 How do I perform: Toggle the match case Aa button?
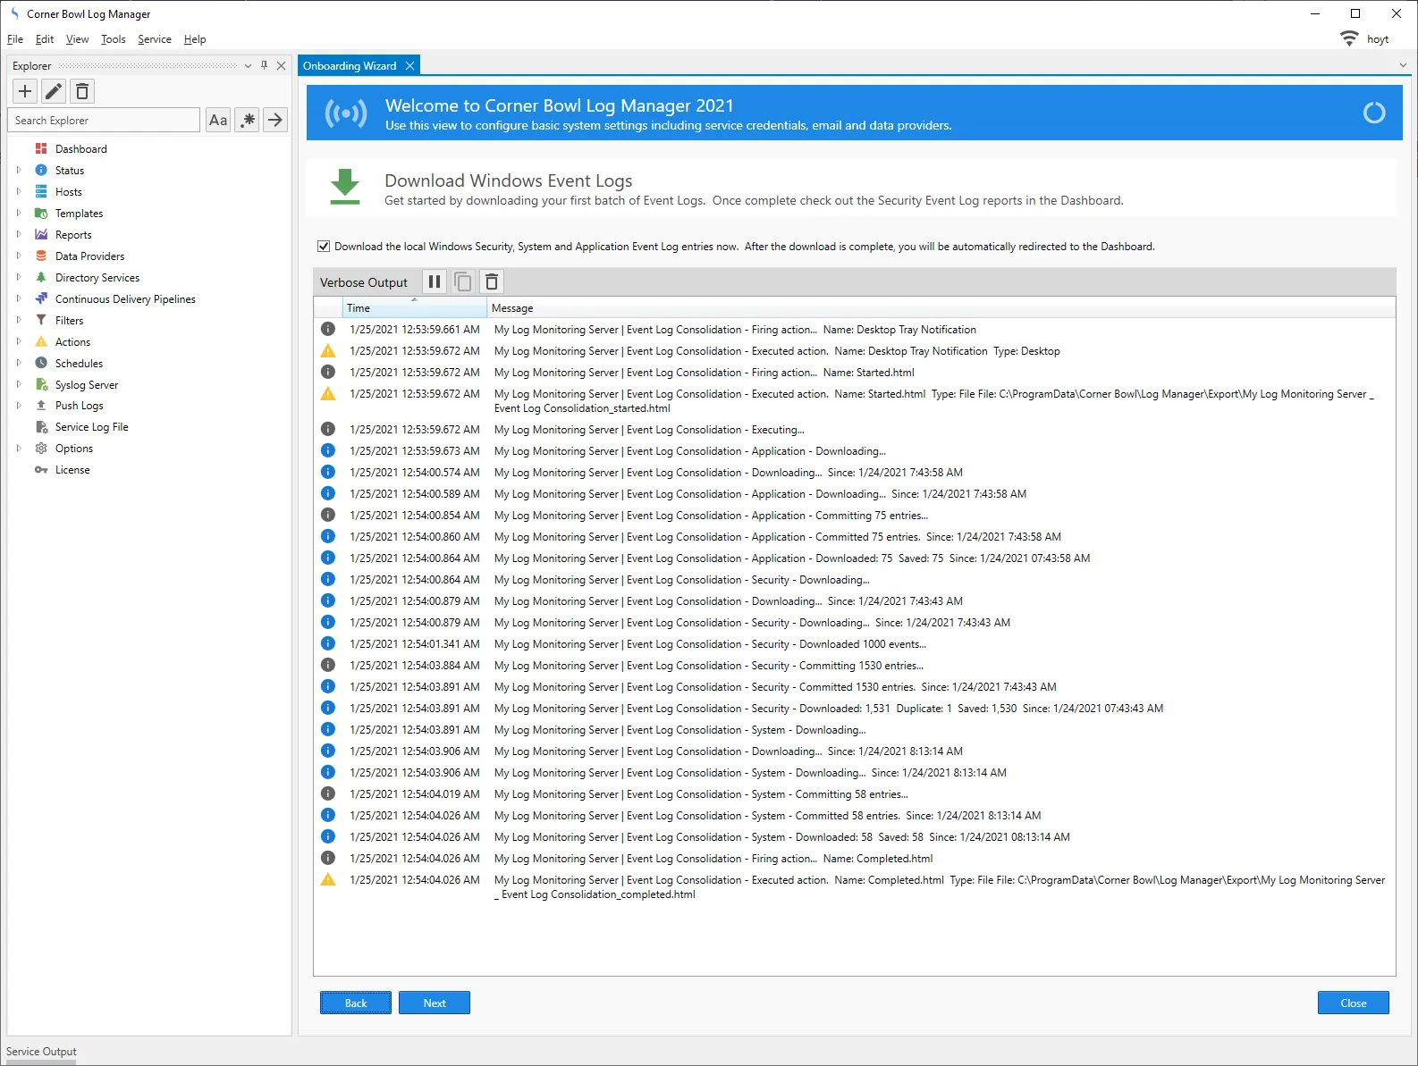tap(218, 120)
